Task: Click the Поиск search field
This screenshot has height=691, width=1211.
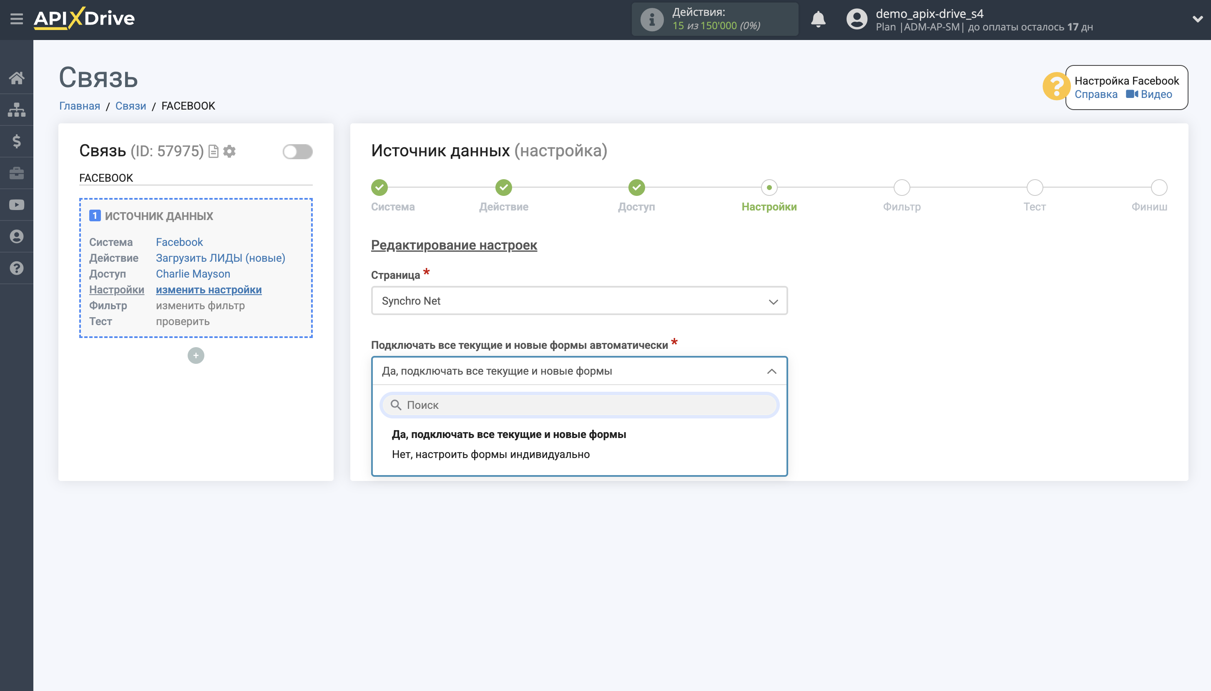Action: tap(579, 405)
